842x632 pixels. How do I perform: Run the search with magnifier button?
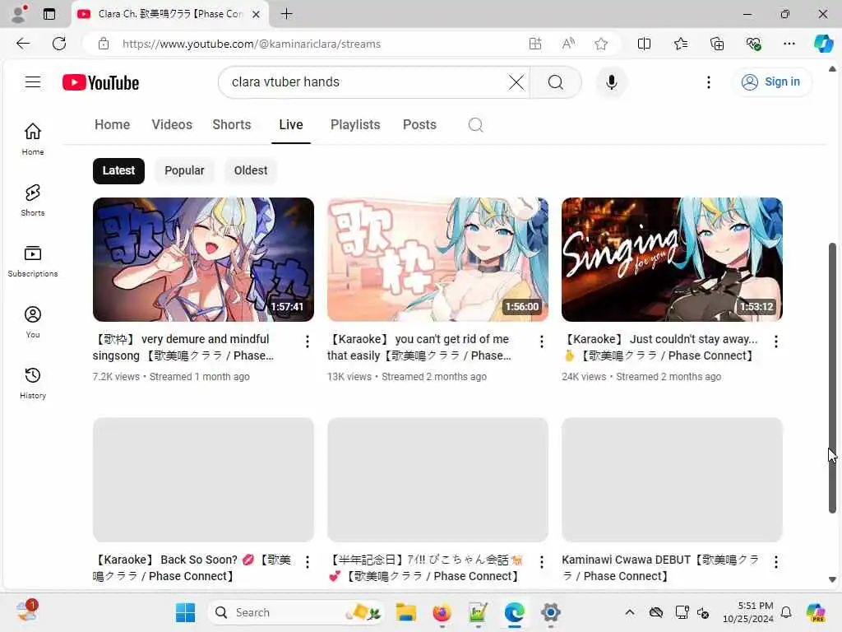(x=556, y=82)
